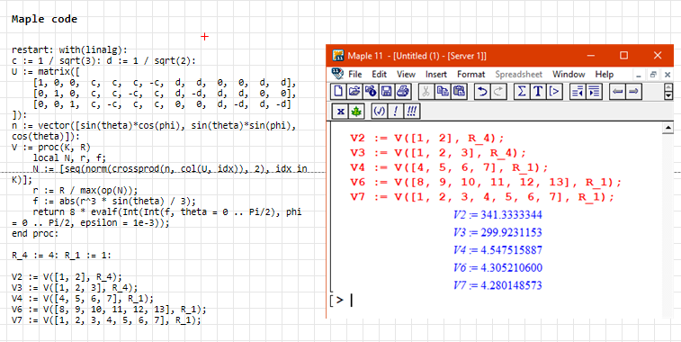Screen dimensions: 681x342
Task: Open the File menu
Action: 354,75
